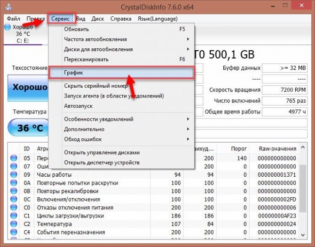This screenshot has width=315, height=247.
Task: Click status orb for Включения/отключения
Action: point(14,199)
